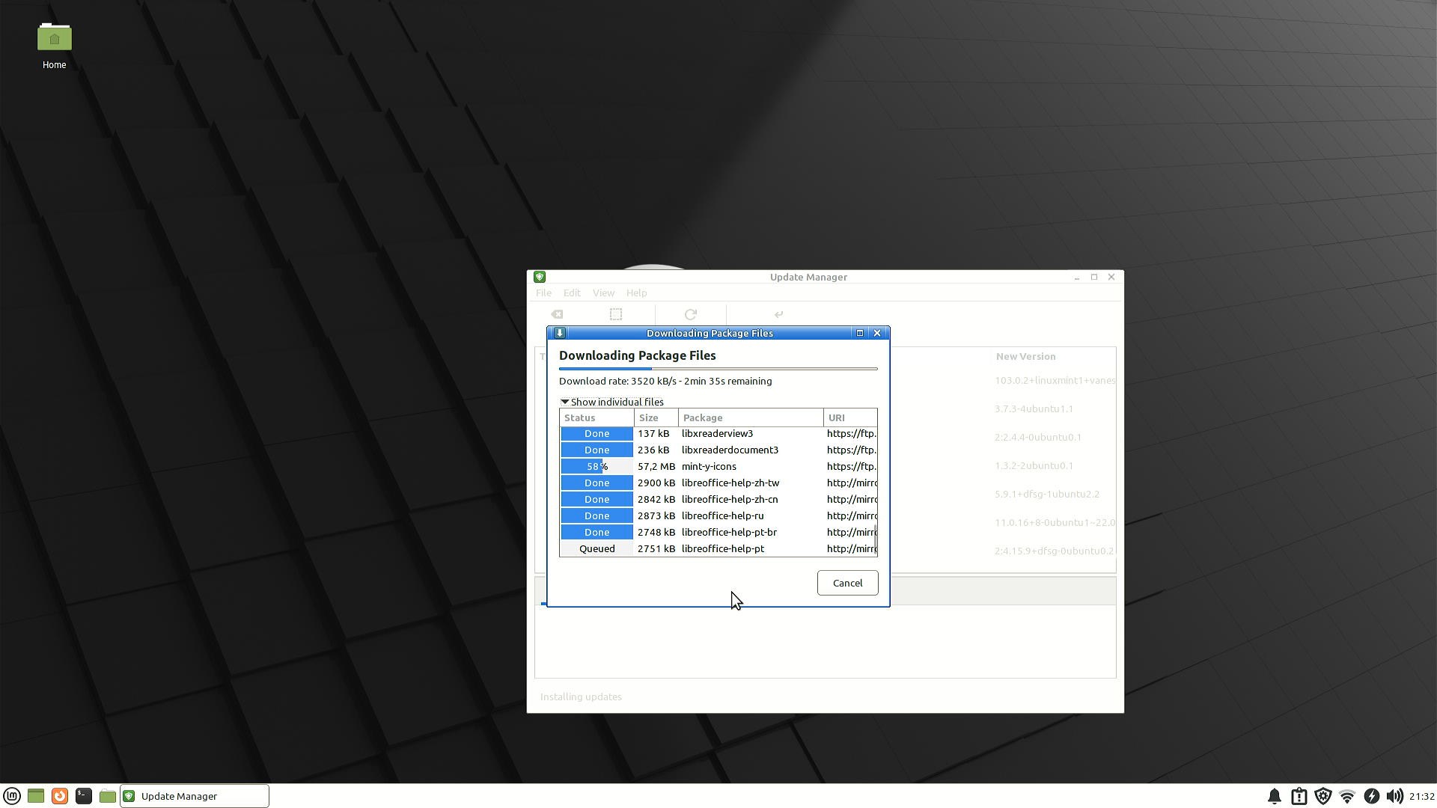Click the notifications bell tray icon
The width and height of the screenshot is (1437, 808).
pyautogui.click(x=1274, y=796)
